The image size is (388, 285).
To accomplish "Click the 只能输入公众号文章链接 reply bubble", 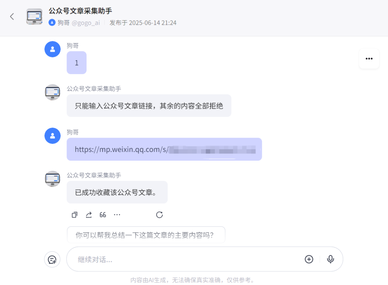I will click(x=149, y=106).
